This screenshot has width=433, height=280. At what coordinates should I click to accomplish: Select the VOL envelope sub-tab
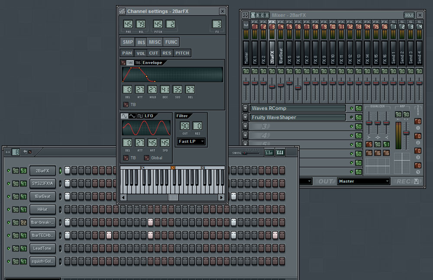pos(141,53)
